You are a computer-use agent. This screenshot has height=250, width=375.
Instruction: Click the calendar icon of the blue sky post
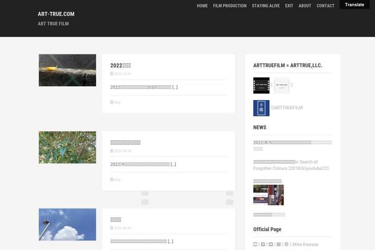click(x=111, y=227)
